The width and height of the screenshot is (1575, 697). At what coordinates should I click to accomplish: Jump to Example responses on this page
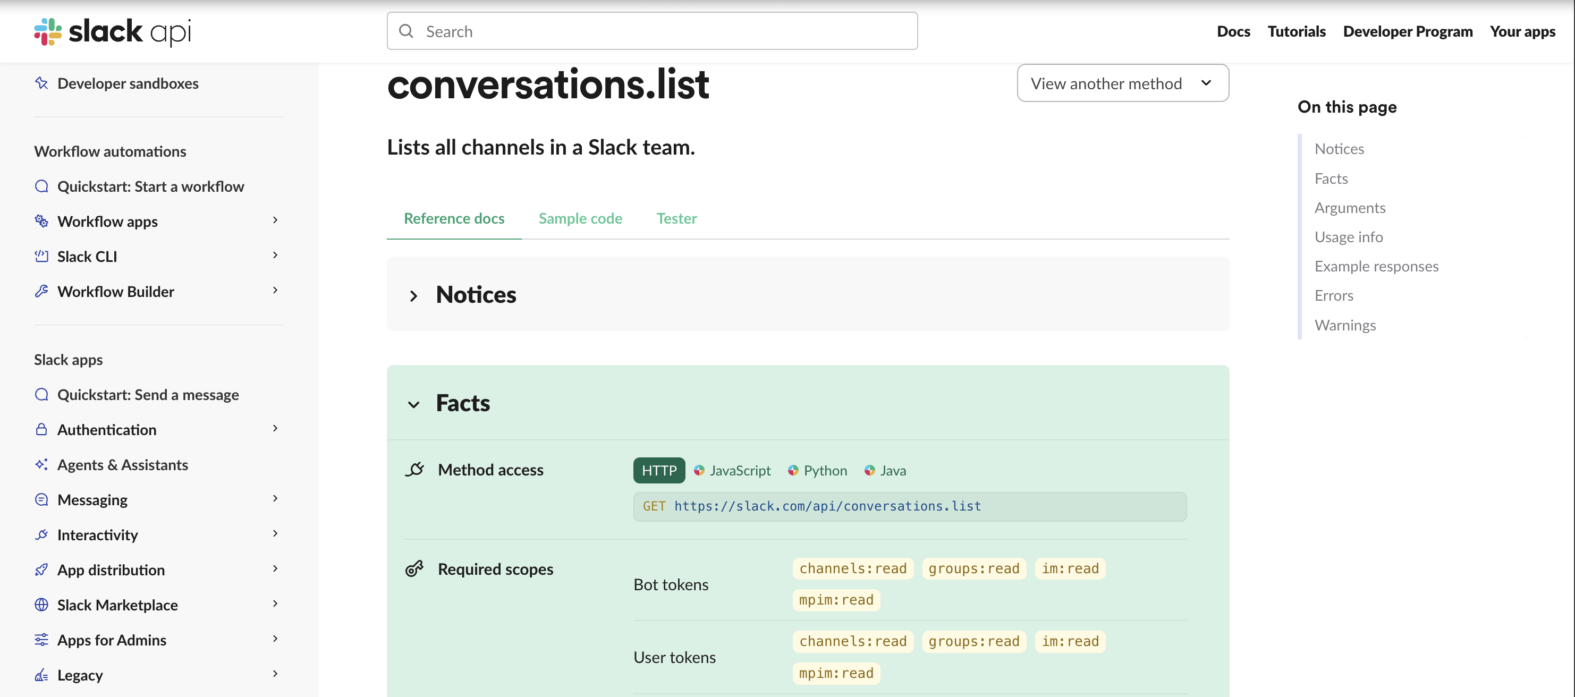pos(1377,266)
